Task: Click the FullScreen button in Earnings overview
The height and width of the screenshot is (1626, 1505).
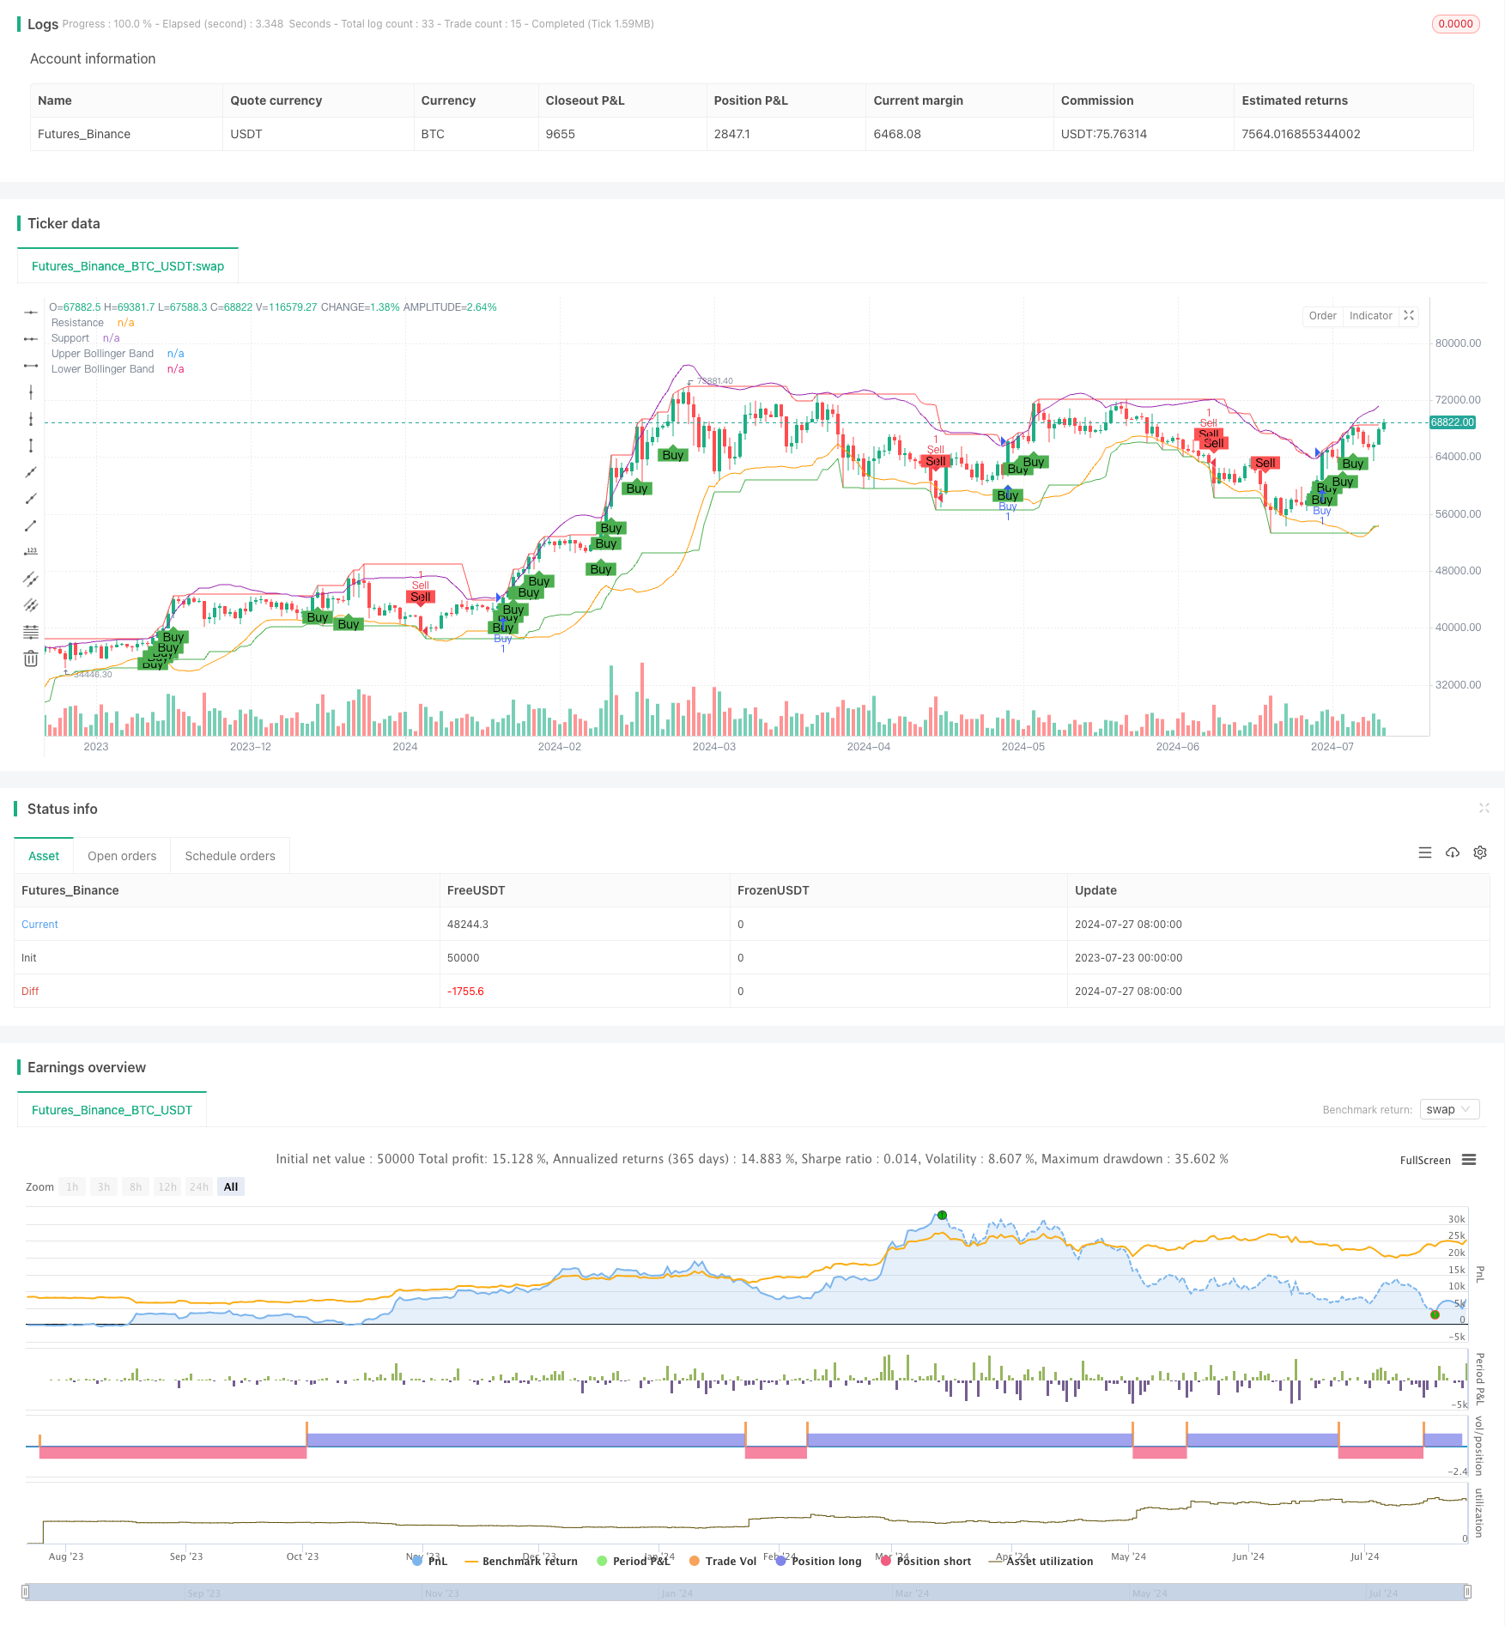Action: (x=1425, y=1160)
